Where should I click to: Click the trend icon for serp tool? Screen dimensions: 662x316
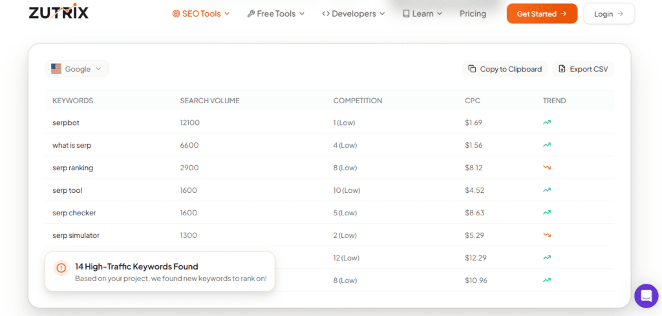click(547, 190)
